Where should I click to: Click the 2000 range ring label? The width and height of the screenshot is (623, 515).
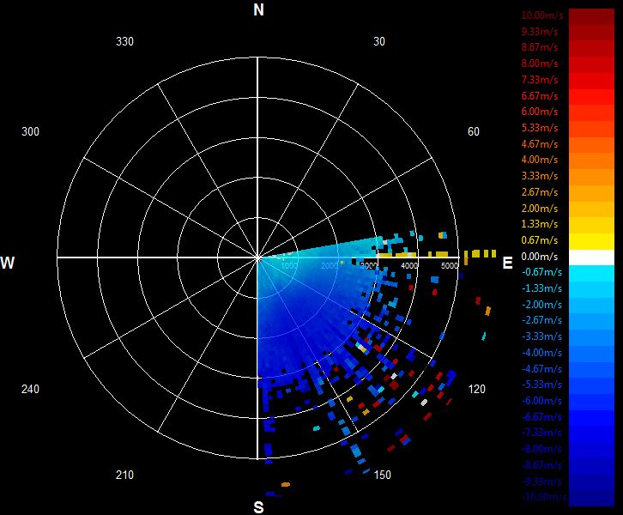[x=330, y=265]
